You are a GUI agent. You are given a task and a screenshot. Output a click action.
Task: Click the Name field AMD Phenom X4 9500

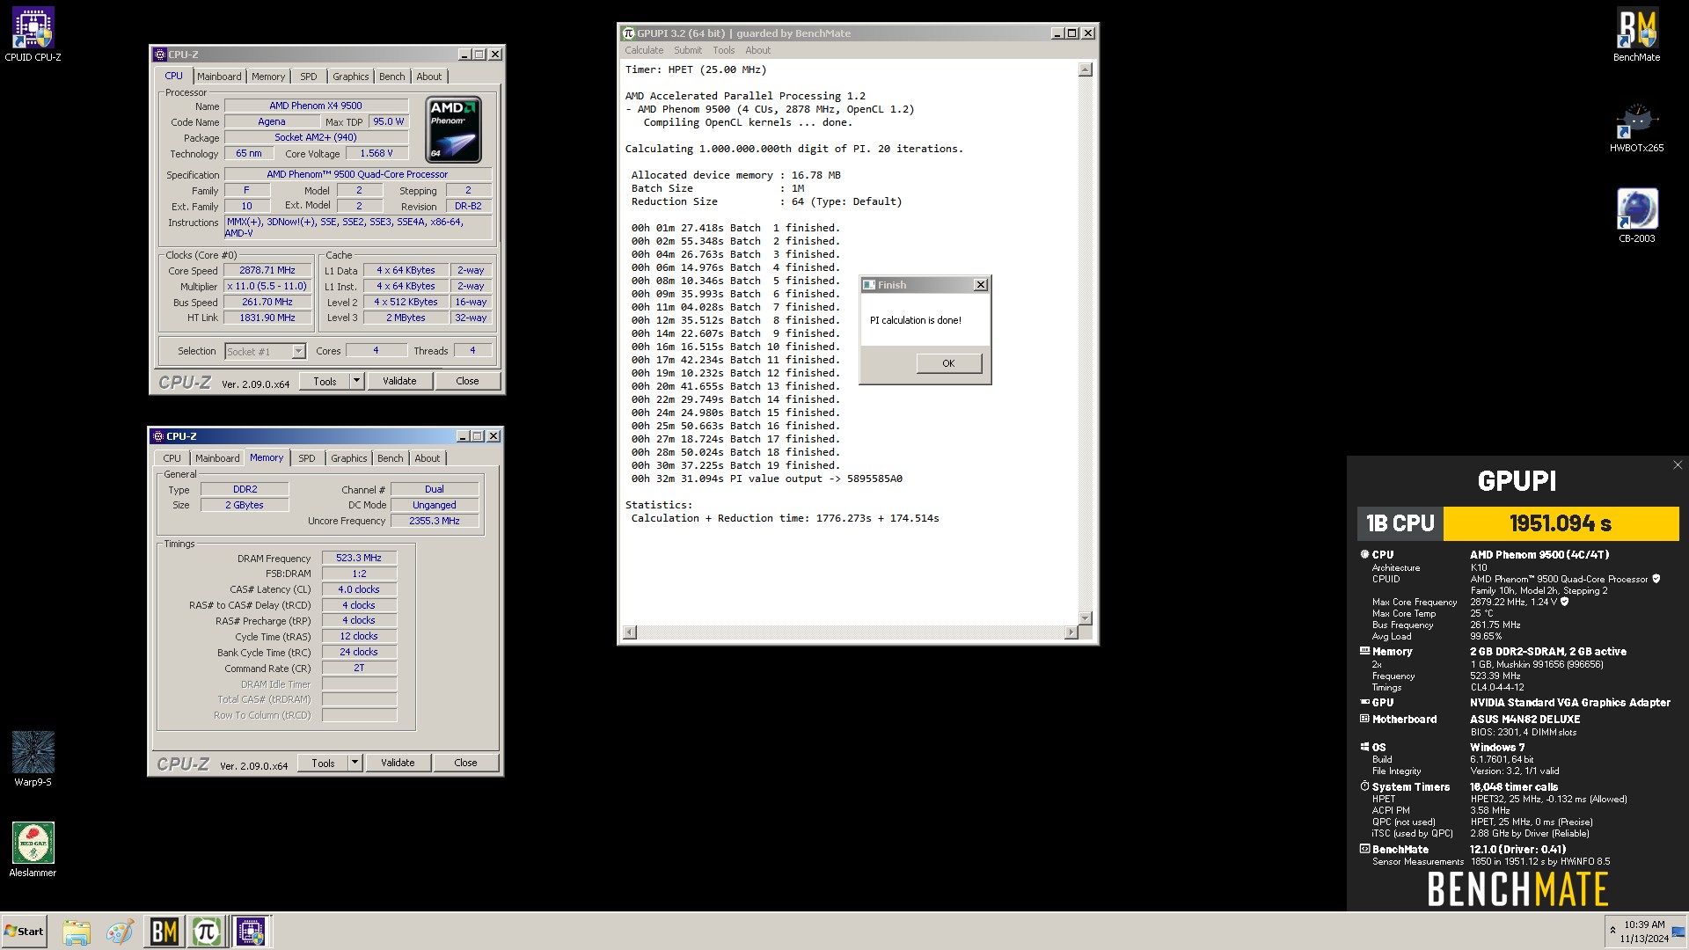(316, 106)
